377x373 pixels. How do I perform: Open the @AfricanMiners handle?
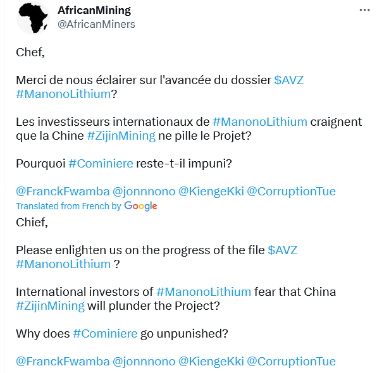pyautogui.click(x=96, y=24)
